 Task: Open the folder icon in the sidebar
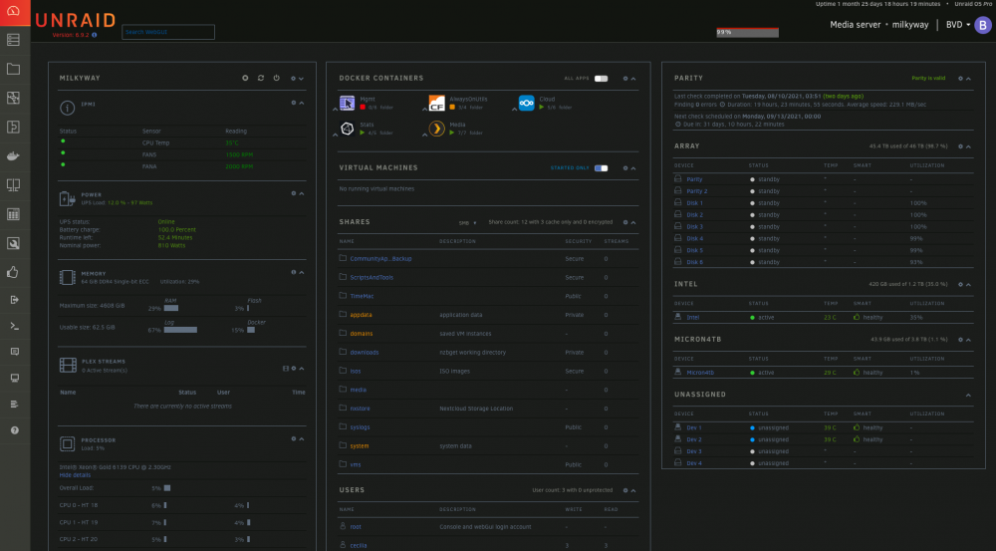pos(13,69)
